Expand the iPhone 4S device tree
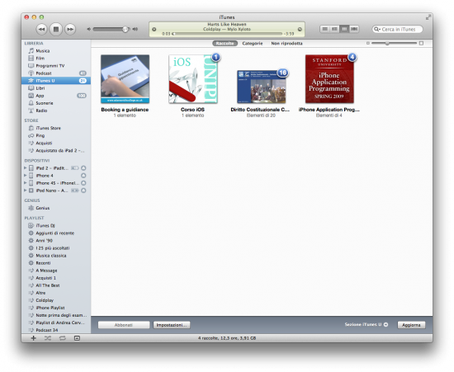 (26, 183)
